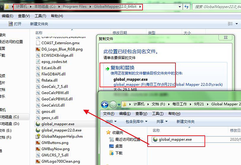Screen dimensions: 241x165
Task: Open 帮助(H) menu in the front window
Action: click(174, 113)
